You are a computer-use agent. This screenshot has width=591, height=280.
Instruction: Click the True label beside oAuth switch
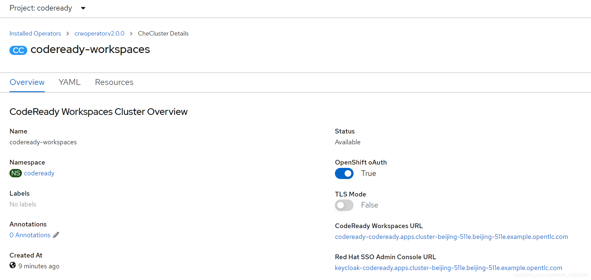(x=369, y=173)
